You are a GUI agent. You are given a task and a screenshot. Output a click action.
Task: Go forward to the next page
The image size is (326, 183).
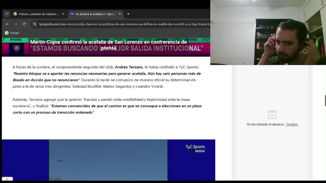16,24
